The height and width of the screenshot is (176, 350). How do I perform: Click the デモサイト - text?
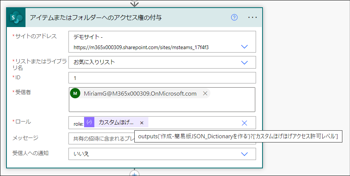88,37
